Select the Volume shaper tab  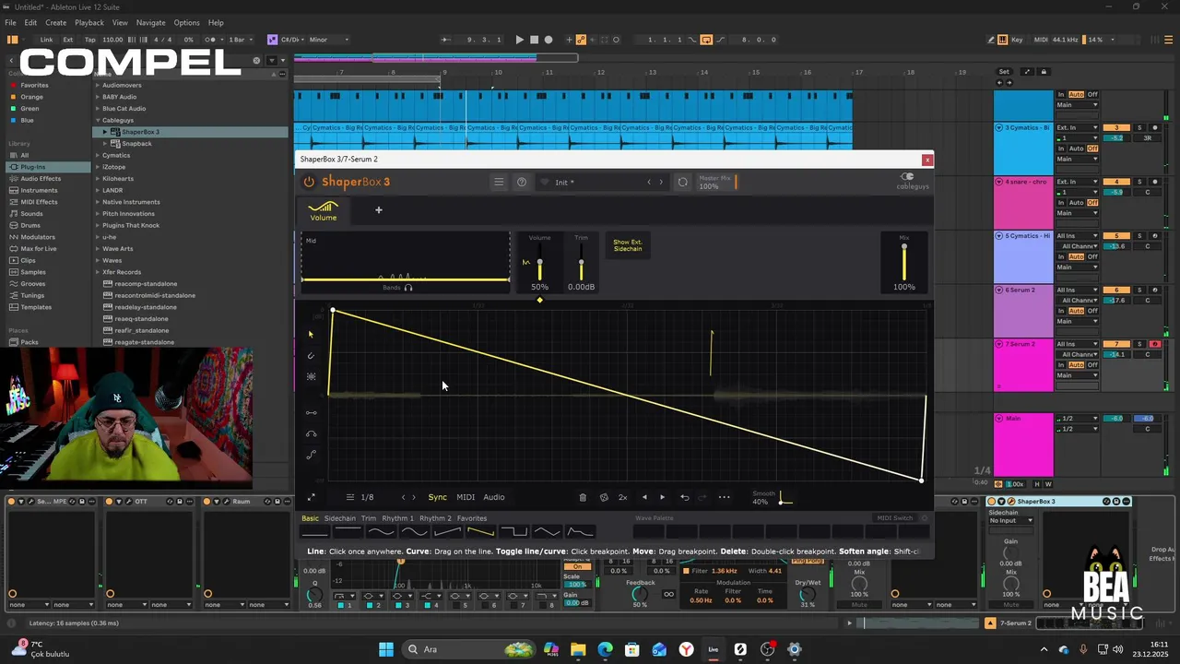[x=323, y=211]
